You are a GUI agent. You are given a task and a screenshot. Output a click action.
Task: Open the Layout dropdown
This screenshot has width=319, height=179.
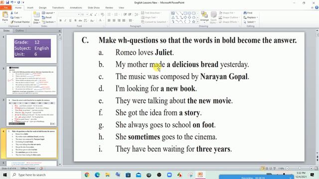tap(48, 13)
